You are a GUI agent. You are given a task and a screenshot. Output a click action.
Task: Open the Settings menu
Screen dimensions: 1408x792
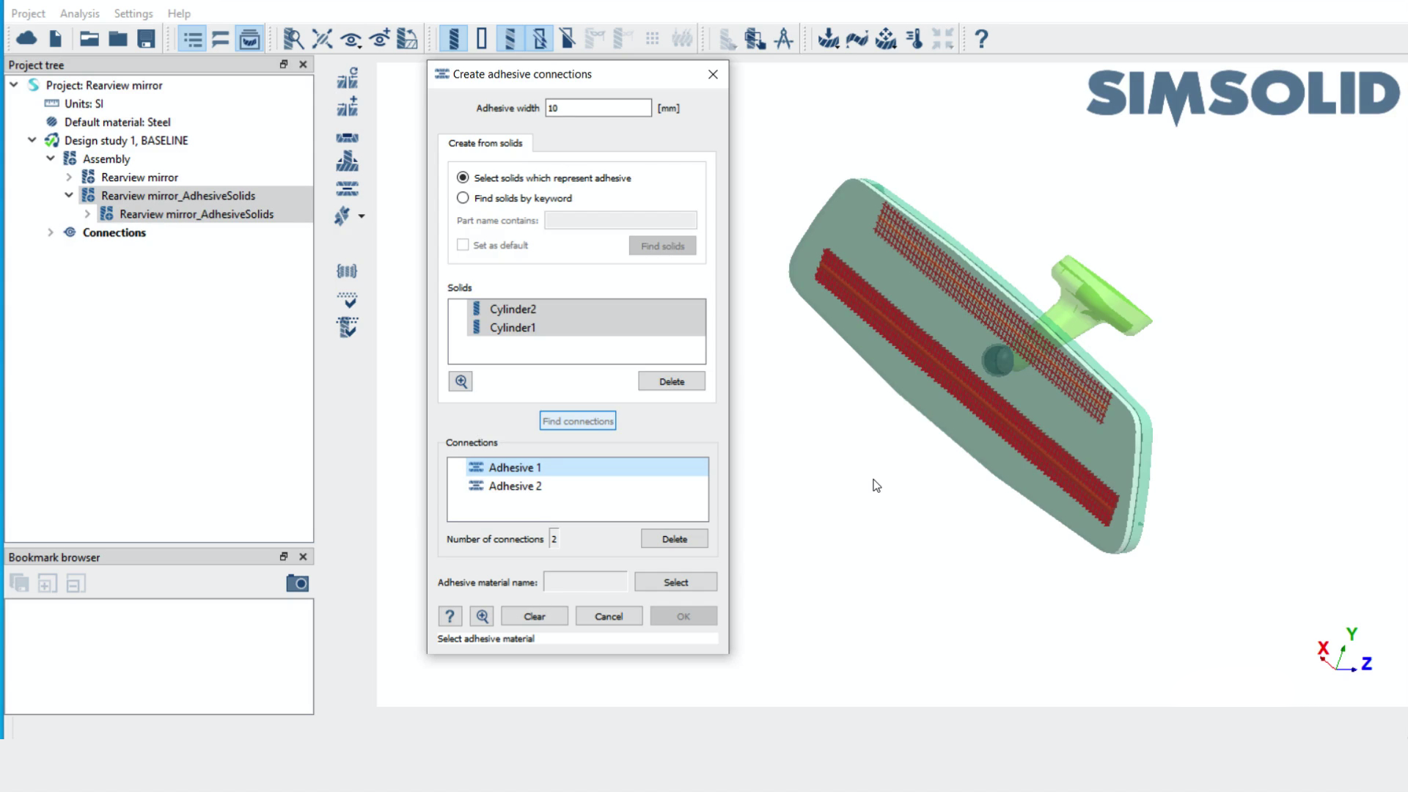click(133, 13)
